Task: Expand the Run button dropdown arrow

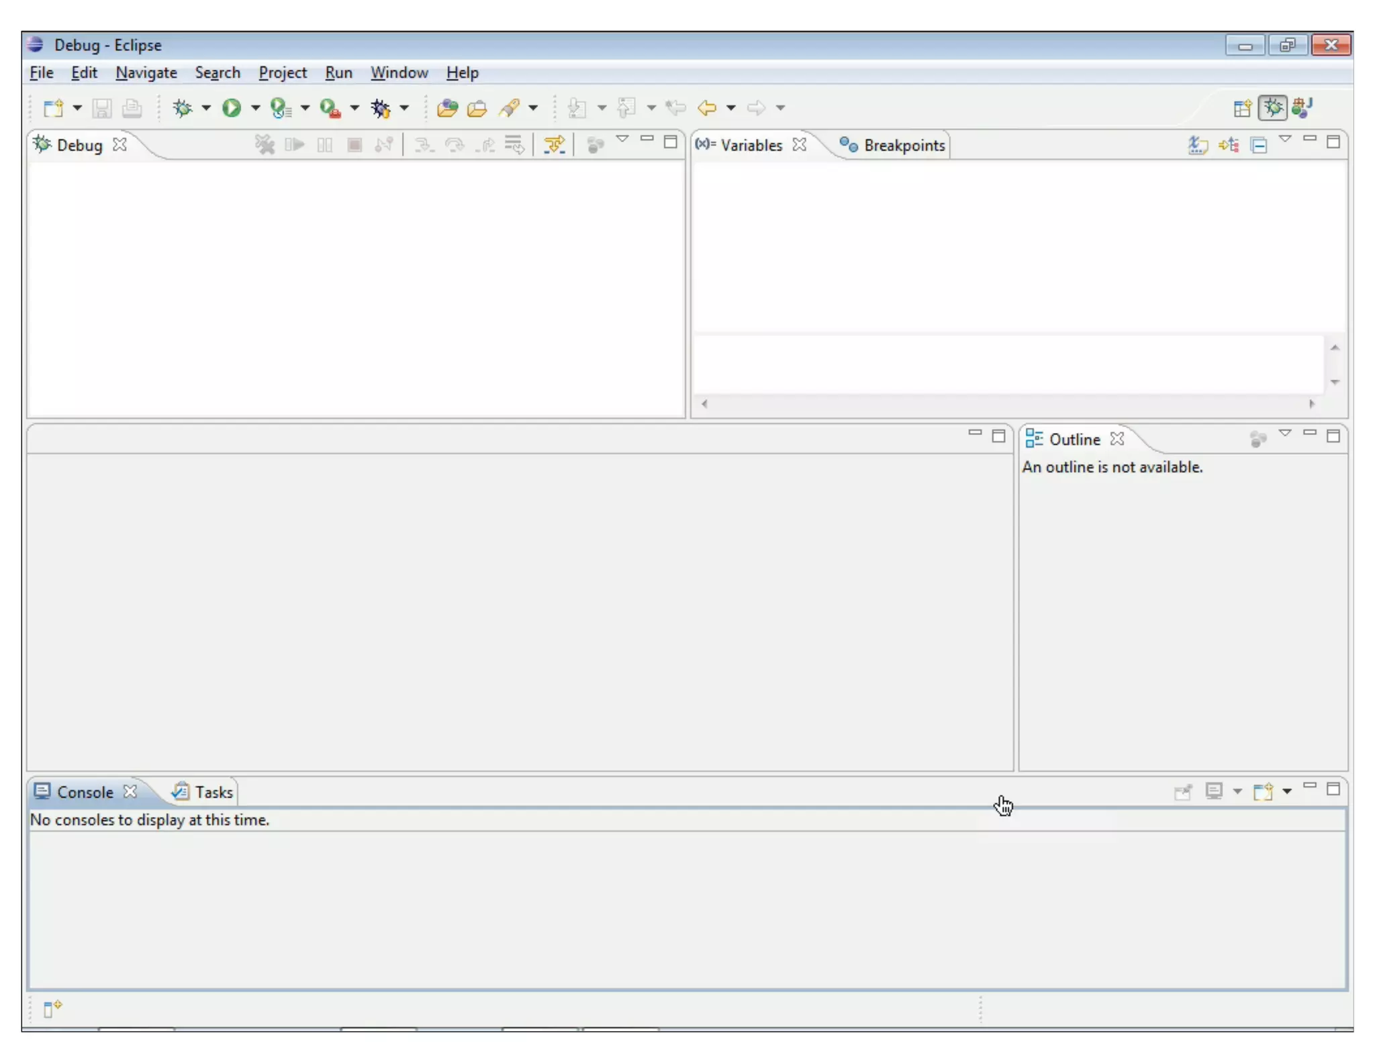Action: coord(255,107)
